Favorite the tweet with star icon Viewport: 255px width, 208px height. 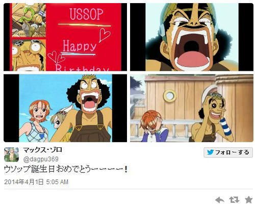click(249, 200)
